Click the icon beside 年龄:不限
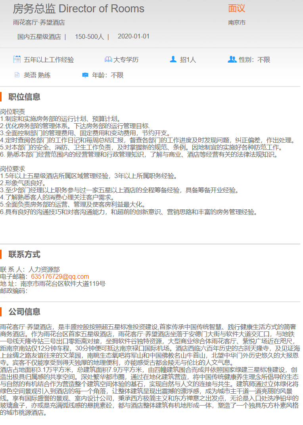 click(85, 75)
